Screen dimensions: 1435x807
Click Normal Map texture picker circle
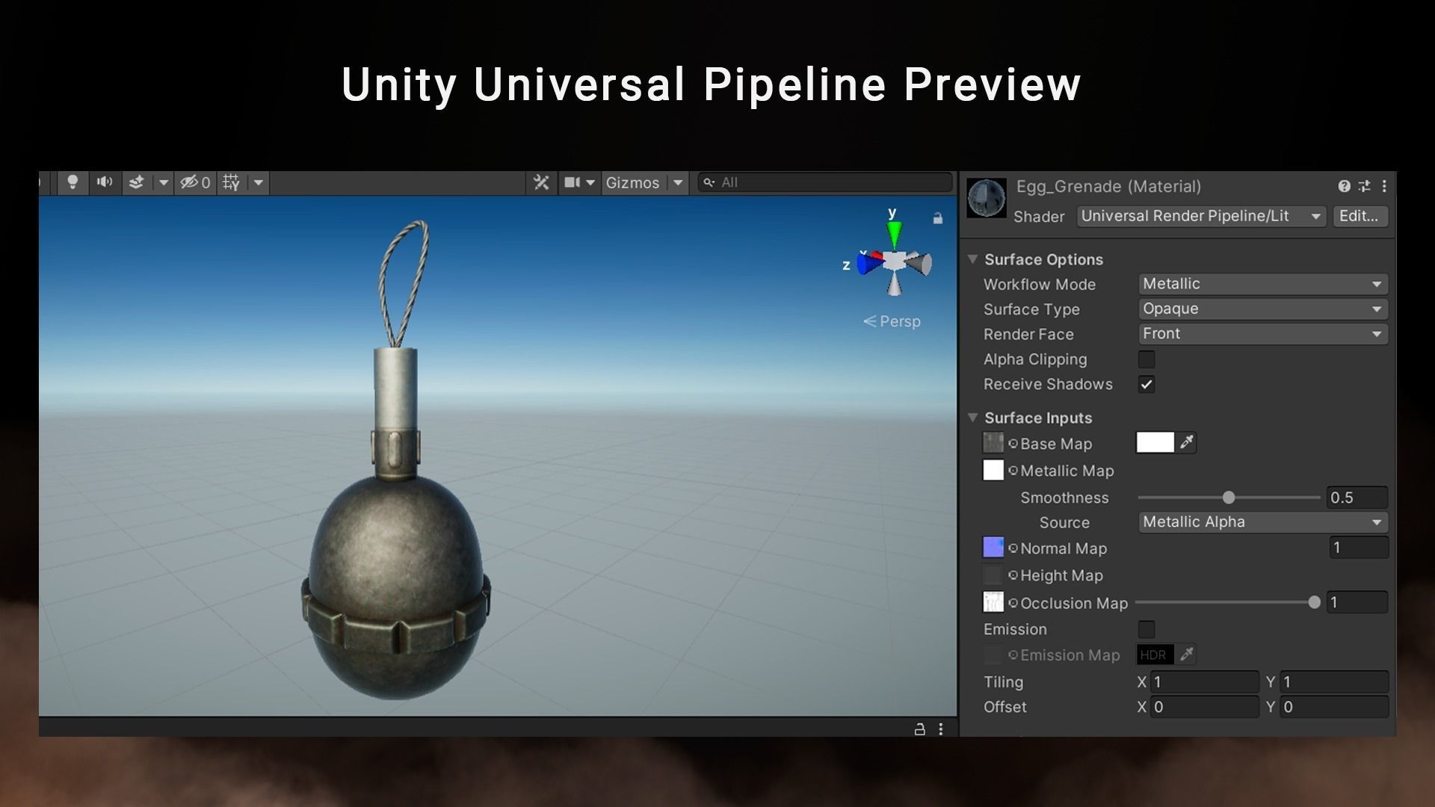1013,548
